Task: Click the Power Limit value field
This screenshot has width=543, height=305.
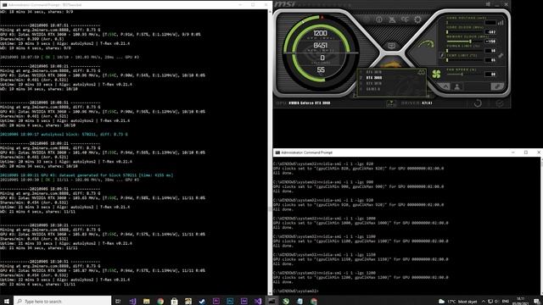Action: 490,51
